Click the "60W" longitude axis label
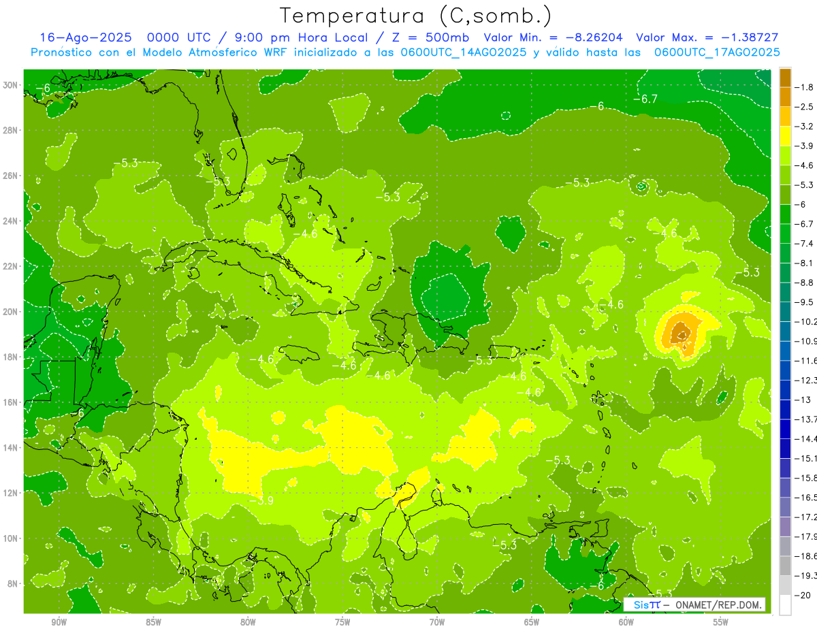 (626, 623)
